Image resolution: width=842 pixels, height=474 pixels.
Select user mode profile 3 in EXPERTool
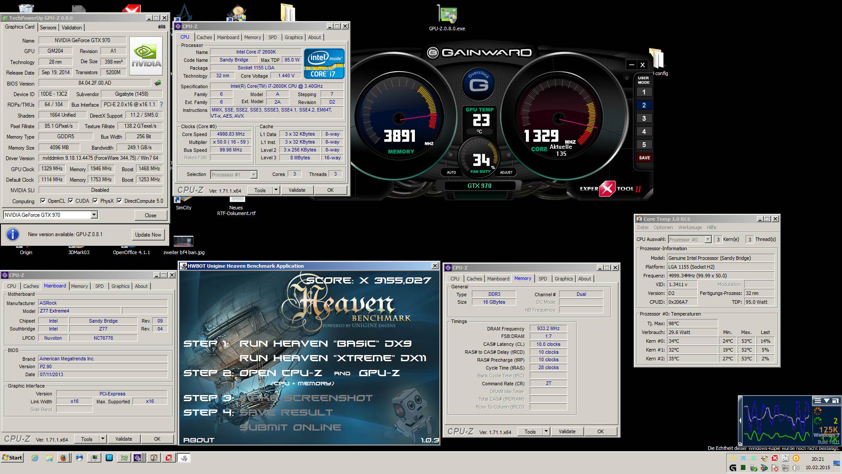pos(644,118)
